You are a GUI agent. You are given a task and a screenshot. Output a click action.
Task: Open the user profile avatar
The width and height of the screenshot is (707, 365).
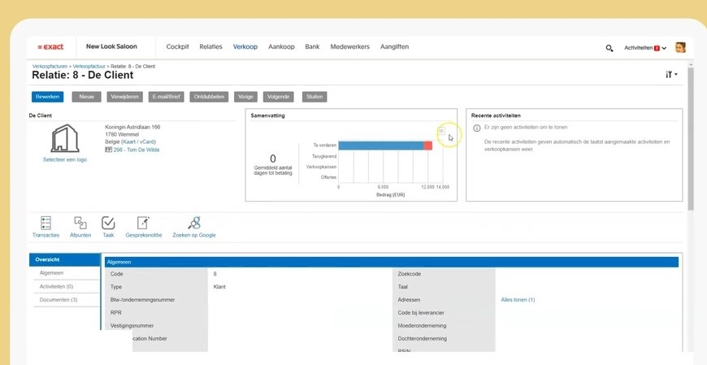680,48
